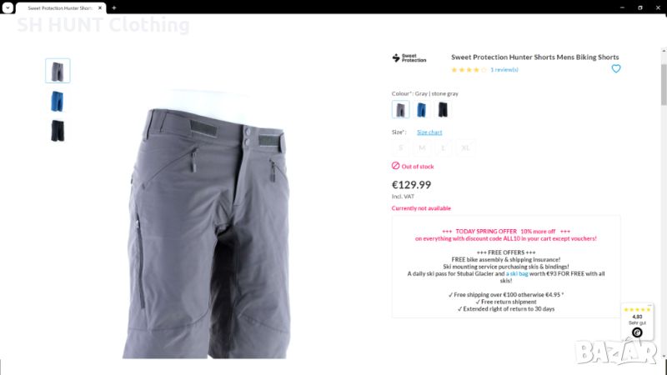Choose size M option
Image resolution: width=667 pixels, height=375 pixels.
point(422,147)
